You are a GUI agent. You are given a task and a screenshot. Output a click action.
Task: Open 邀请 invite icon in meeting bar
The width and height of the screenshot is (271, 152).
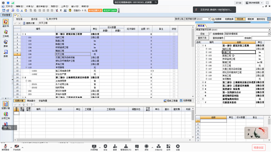tap(115, 147)
